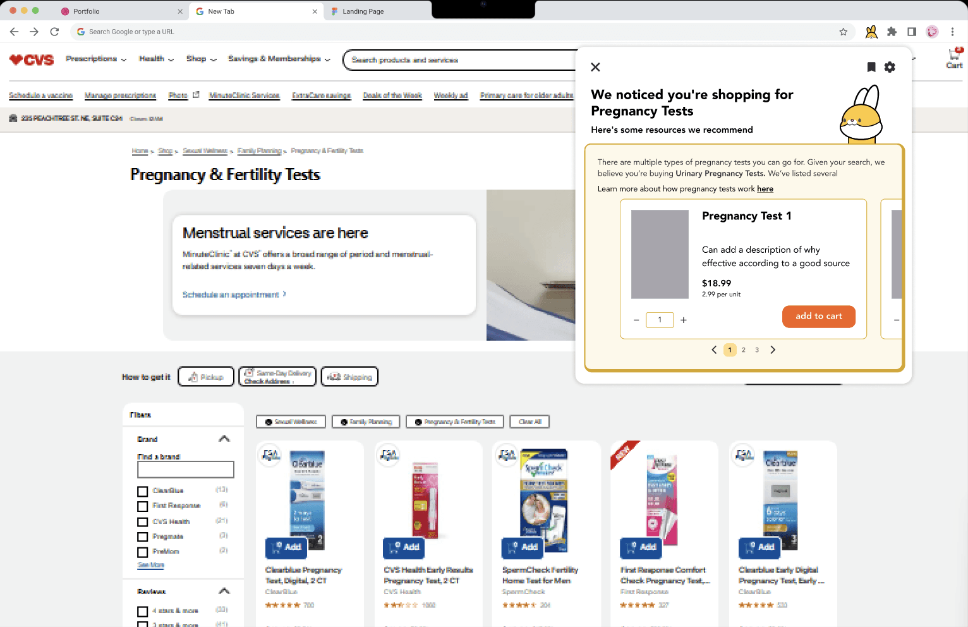This screenshot has height=627, width=968.
Task: Select Shipping delivery option
Action: coord(349,377)
